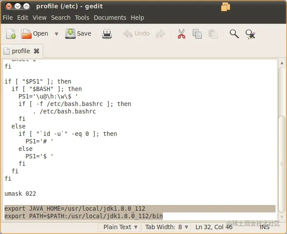287x234 pixels.
Task: Maximize the gedit window
Action: tap(26, 7)
